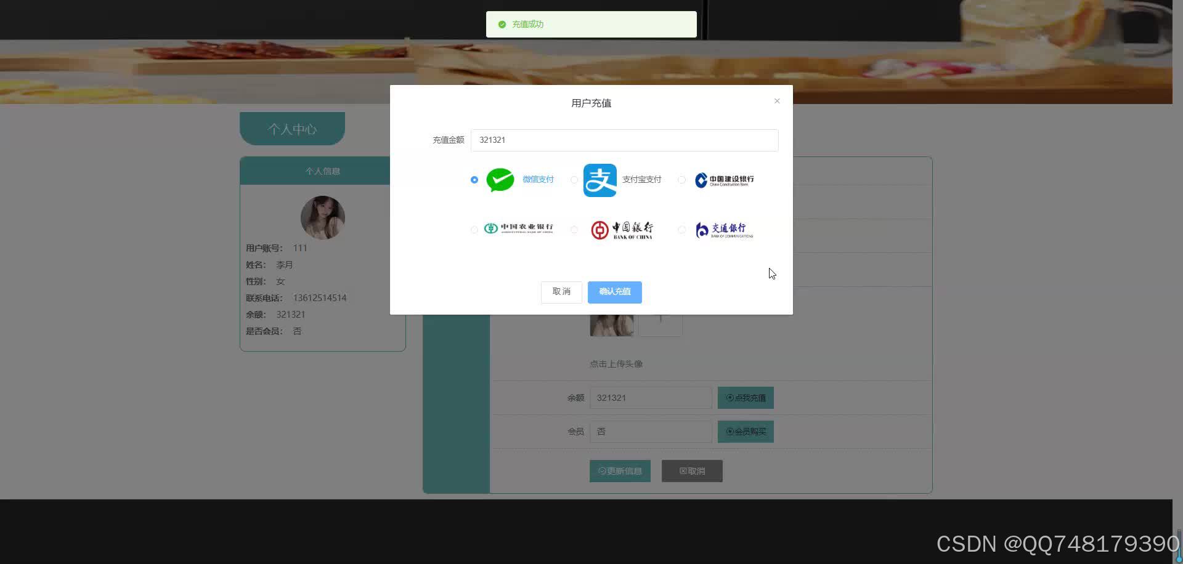This screenshot has width=1183, height=564.
Task: Select the 交通银行 payment radio button
Action: tap(681, 230)
